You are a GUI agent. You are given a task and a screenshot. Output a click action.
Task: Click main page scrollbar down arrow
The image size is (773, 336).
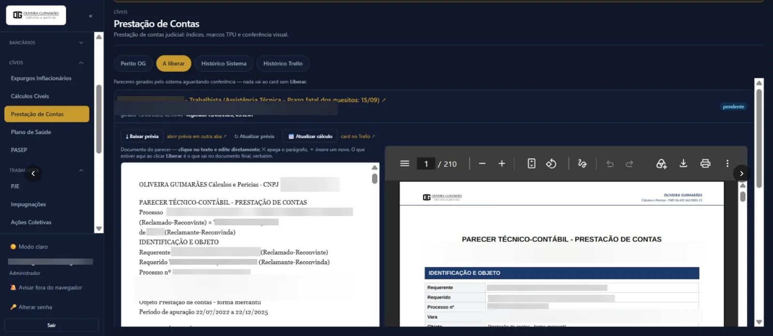pos(759,322)
